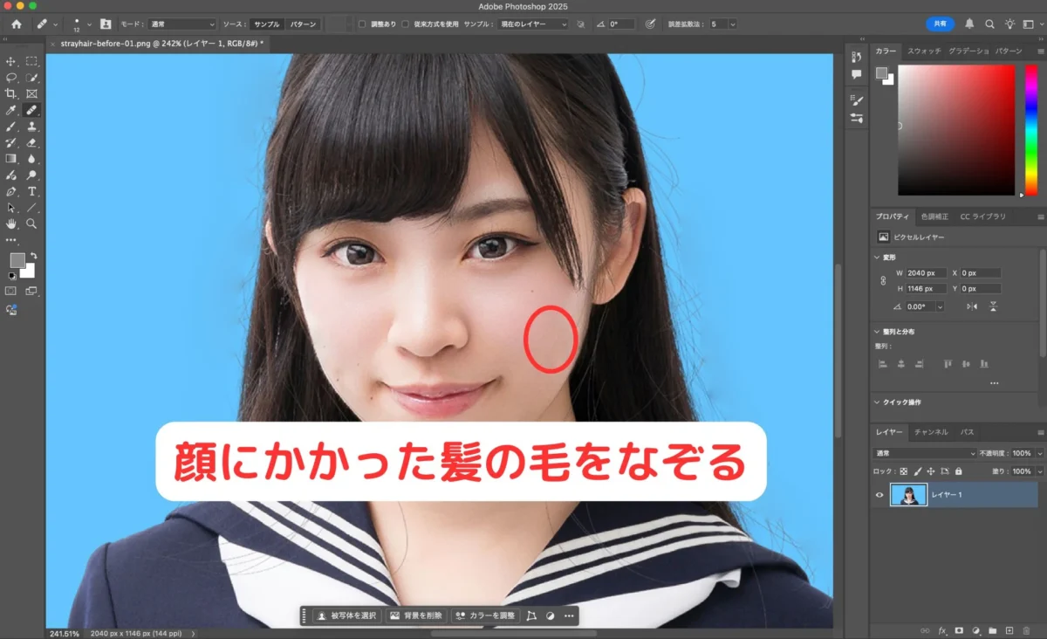The width and height of the screenshot is (1047, 639).
Task: Open the layer blend mode dropdown
Action: [x=924, y=454]
